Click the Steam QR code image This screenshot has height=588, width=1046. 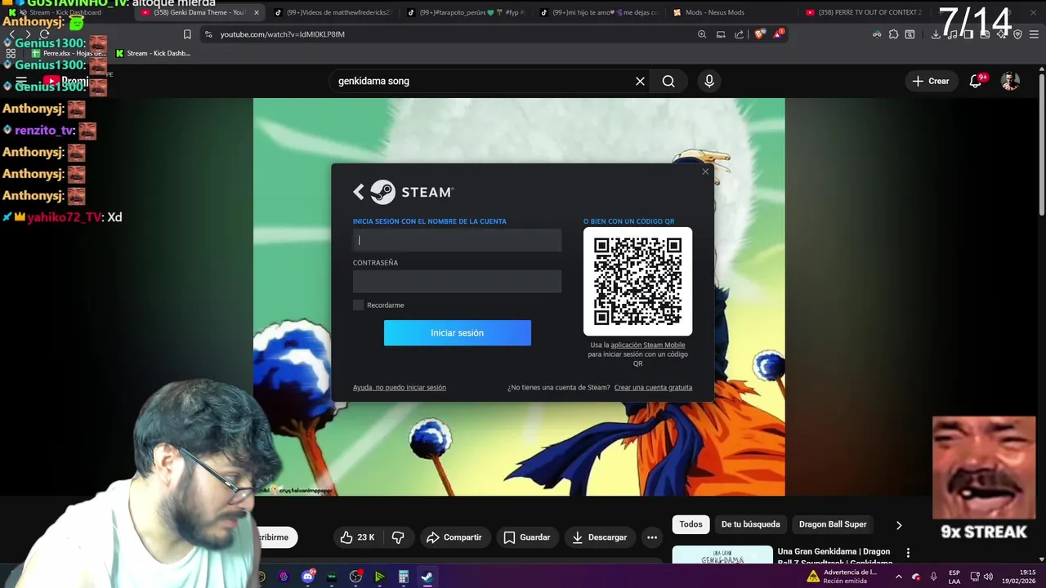(x=637, y=281)
